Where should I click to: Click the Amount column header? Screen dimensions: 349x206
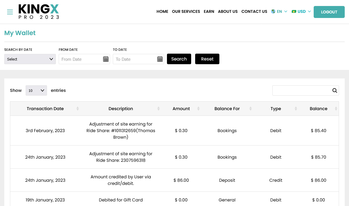click(181, 109)
